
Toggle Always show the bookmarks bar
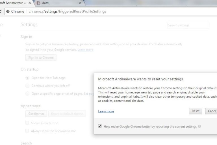click(x=27, y=131)
